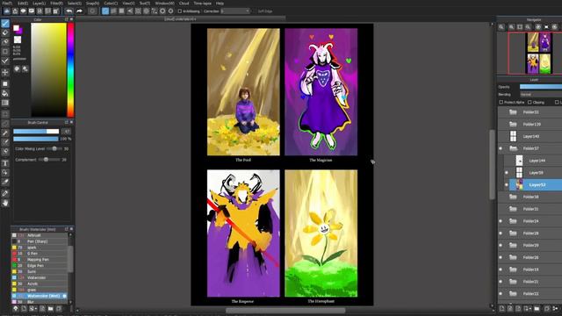Select the Bucket fill tool
This screenshot has width=562, height=316.
pyautogui.click(x=5, y=94)
